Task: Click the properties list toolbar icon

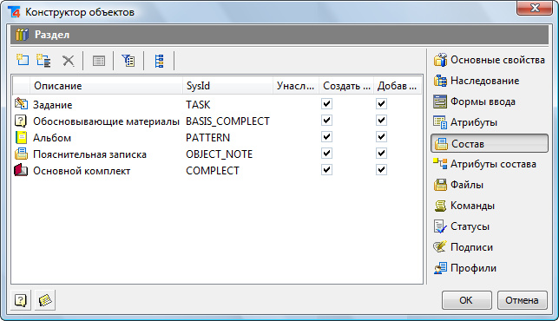Action: (99, 61)
